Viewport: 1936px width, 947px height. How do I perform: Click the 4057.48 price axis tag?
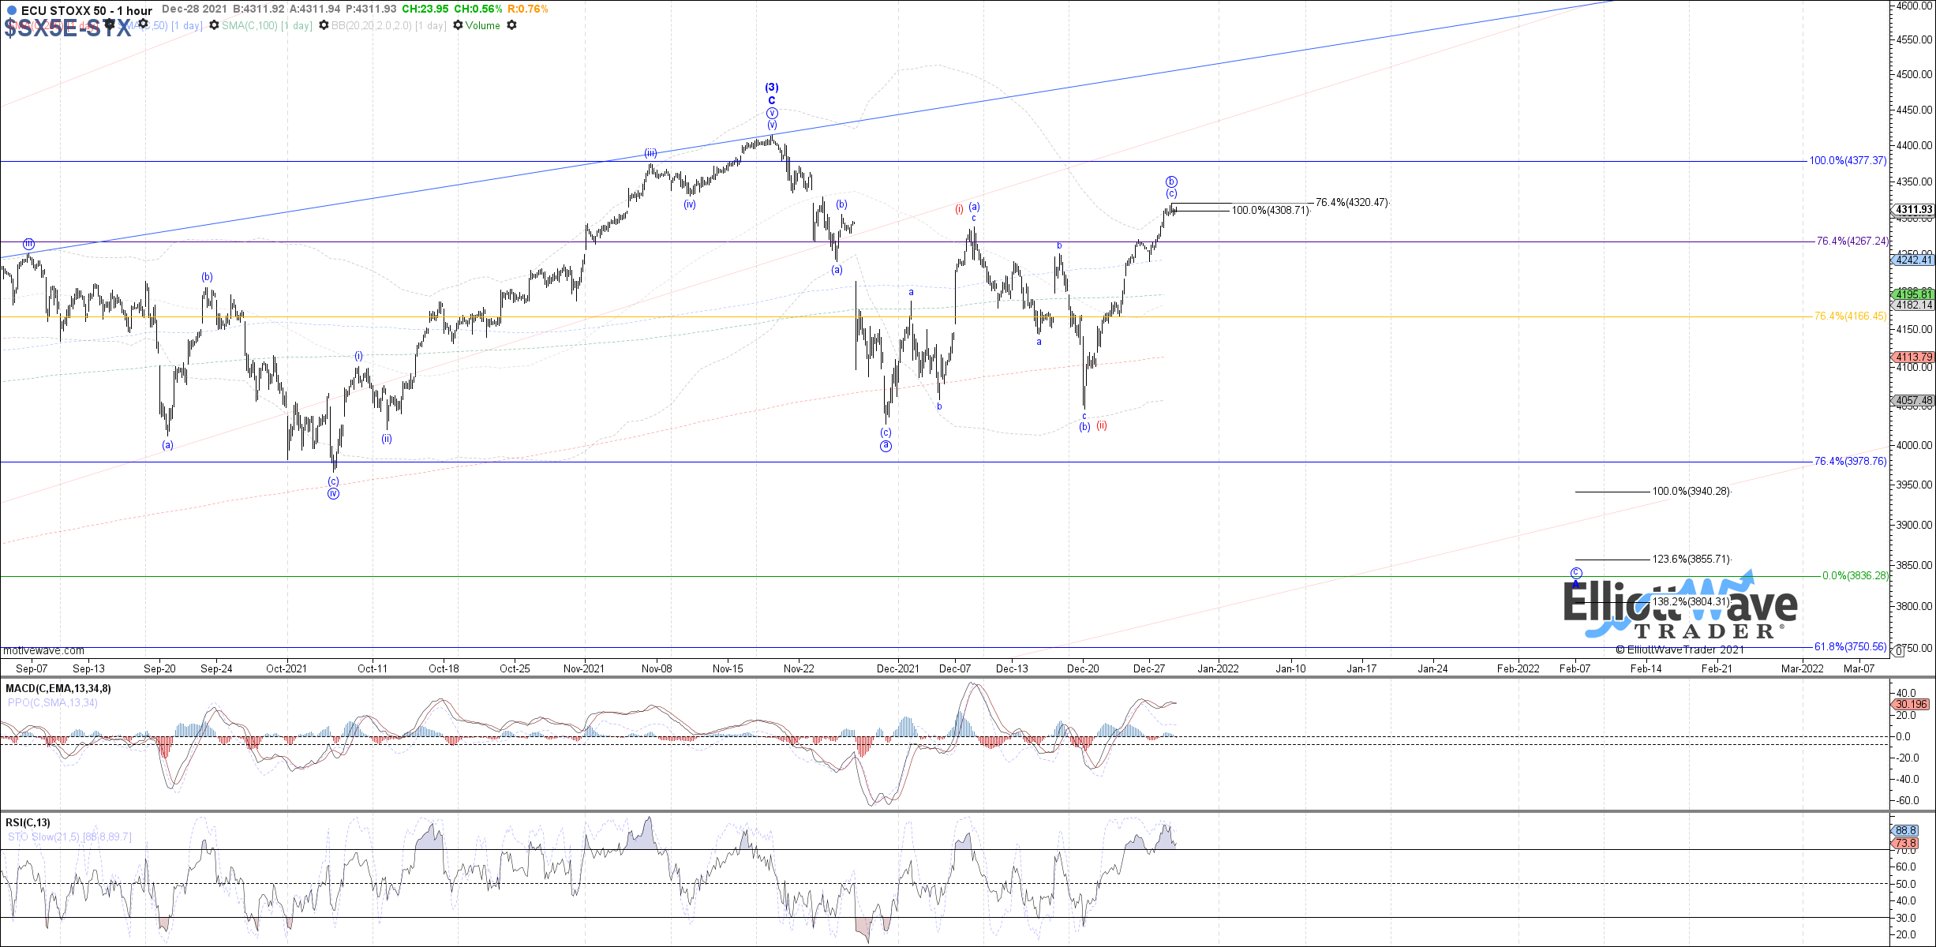click(1914, 400)
